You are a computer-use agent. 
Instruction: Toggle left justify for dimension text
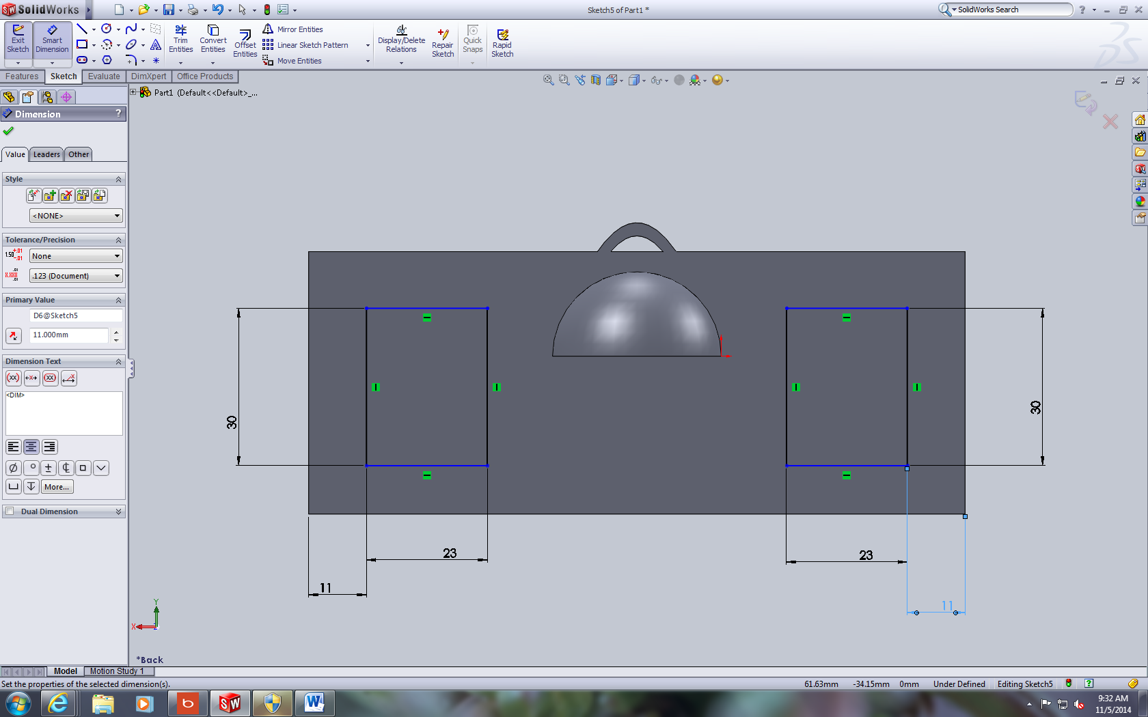click(x=13, y=447)
